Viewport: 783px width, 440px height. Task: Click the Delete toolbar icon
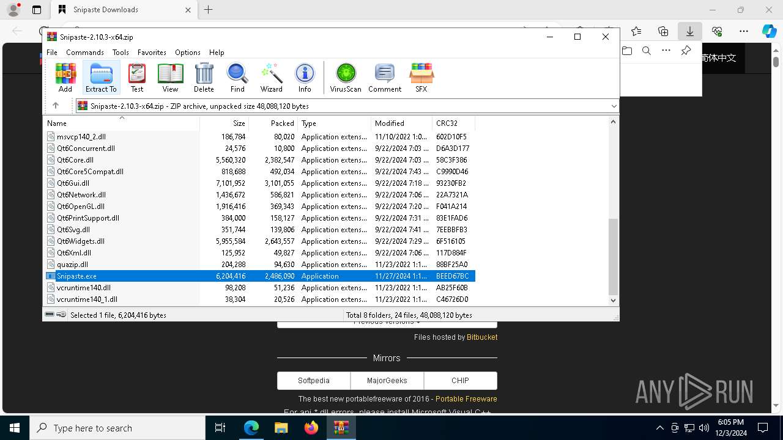pos(204,78)
